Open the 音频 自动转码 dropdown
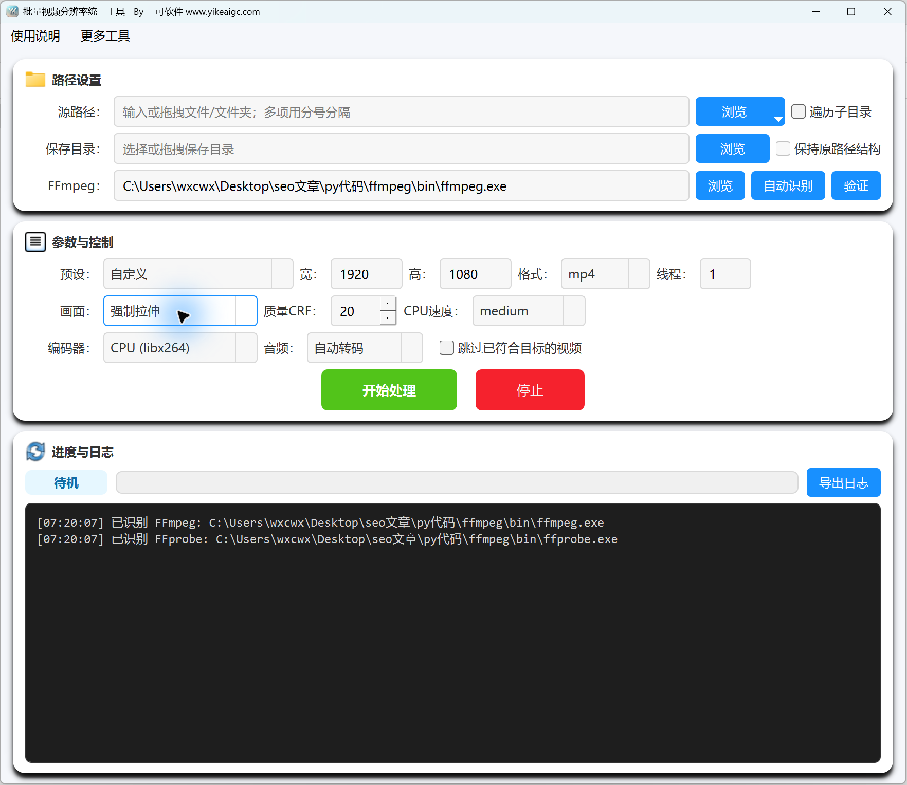This screenshot has width=907, height=785. coord(365,348)
